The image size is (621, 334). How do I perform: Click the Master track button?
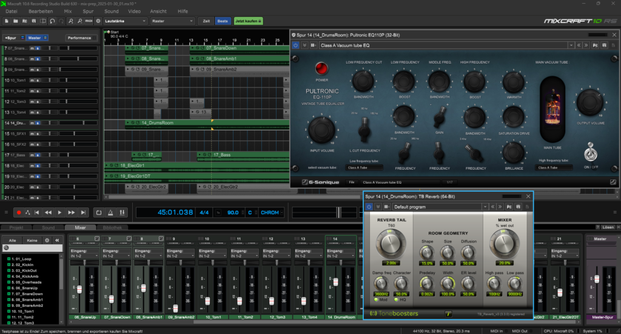(38, 38)
